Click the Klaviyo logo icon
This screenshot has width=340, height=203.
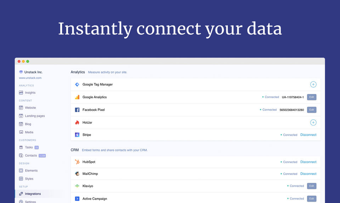click(x=77, y=186)
